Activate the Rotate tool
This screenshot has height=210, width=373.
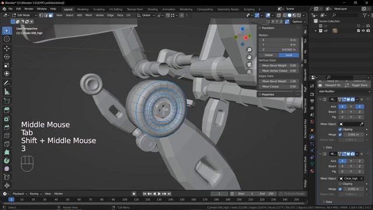[x=6, y=57]
